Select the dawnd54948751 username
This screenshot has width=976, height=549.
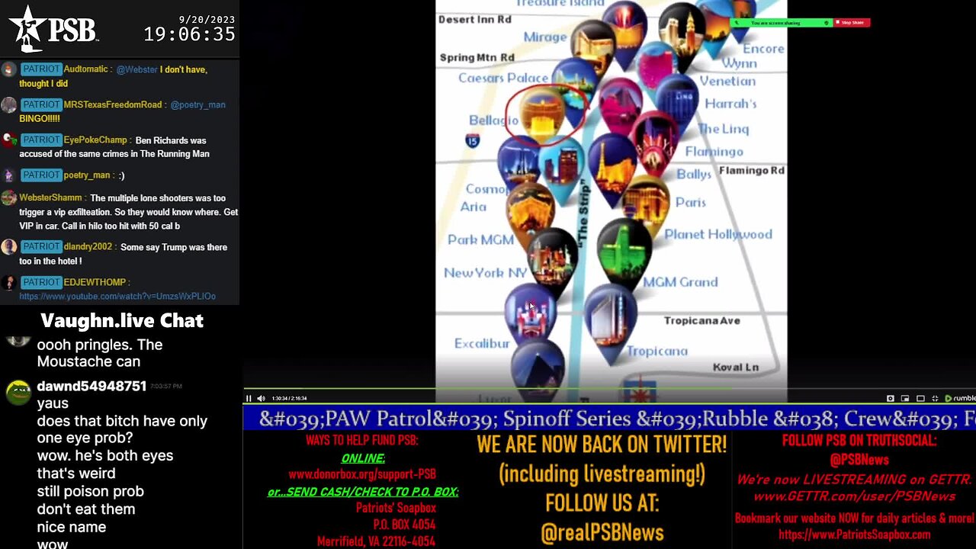(x=91, y=387)
